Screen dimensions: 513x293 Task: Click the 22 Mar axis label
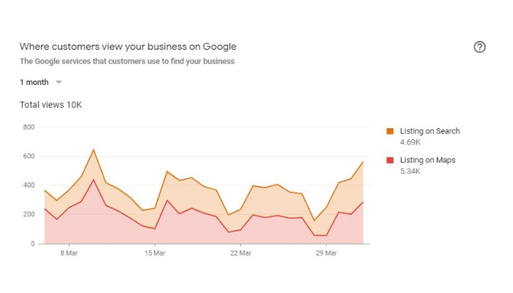[x=240, y=253]
